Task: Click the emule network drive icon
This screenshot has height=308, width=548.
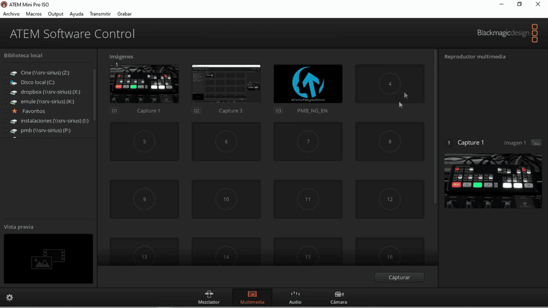Action: pyautogui.click(x=13, y=102)
